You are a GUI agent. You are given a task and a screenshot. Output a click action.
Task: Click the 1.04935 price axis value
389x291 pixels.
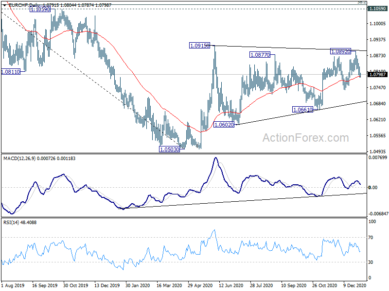(377, 151)
